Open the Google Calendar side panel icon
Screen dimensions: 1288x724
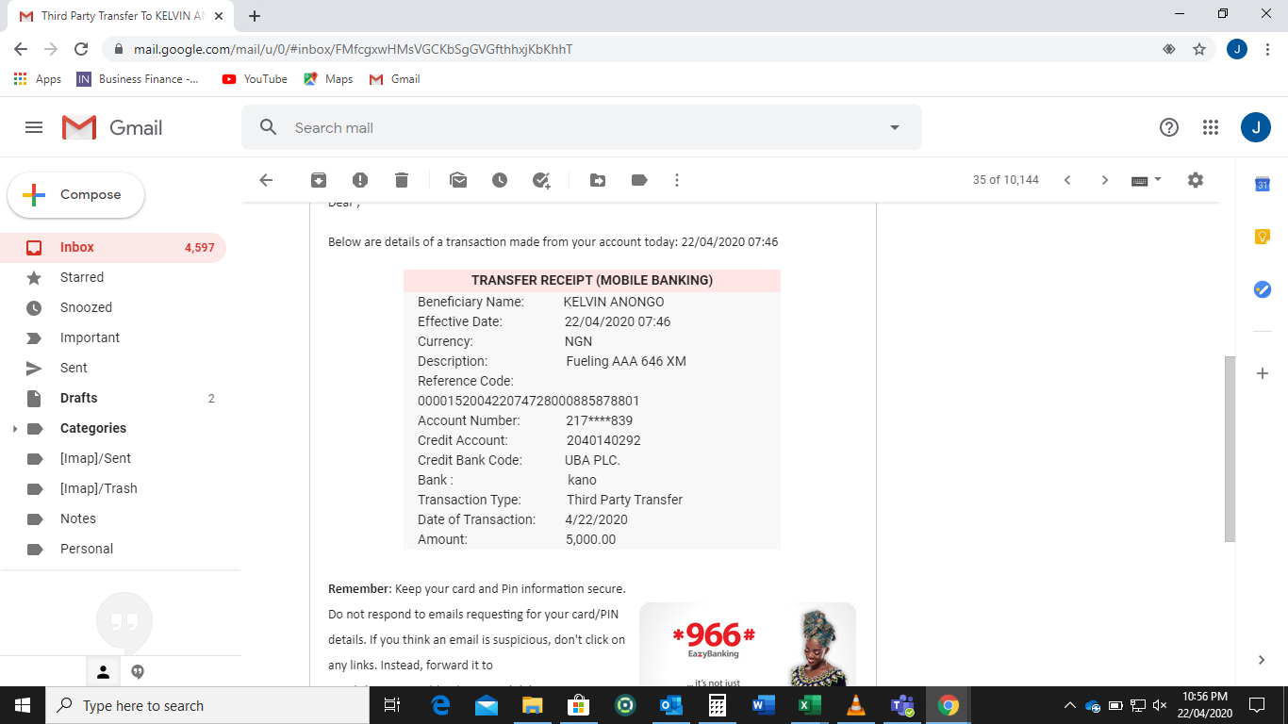point(1263,185)
